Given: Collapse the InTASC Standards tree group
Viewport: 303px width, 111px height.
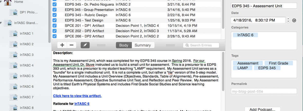Looking at the screenshot, I should tap(2, 23).
